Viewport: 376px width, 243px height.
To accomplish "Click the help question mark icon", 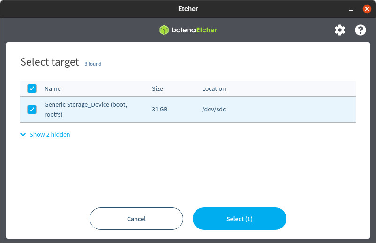I will (360, 30).
